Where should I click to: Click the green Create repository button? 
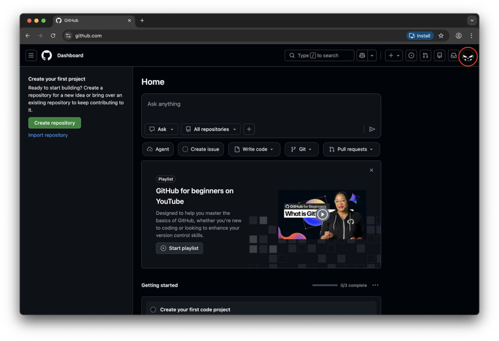(55, 123)
